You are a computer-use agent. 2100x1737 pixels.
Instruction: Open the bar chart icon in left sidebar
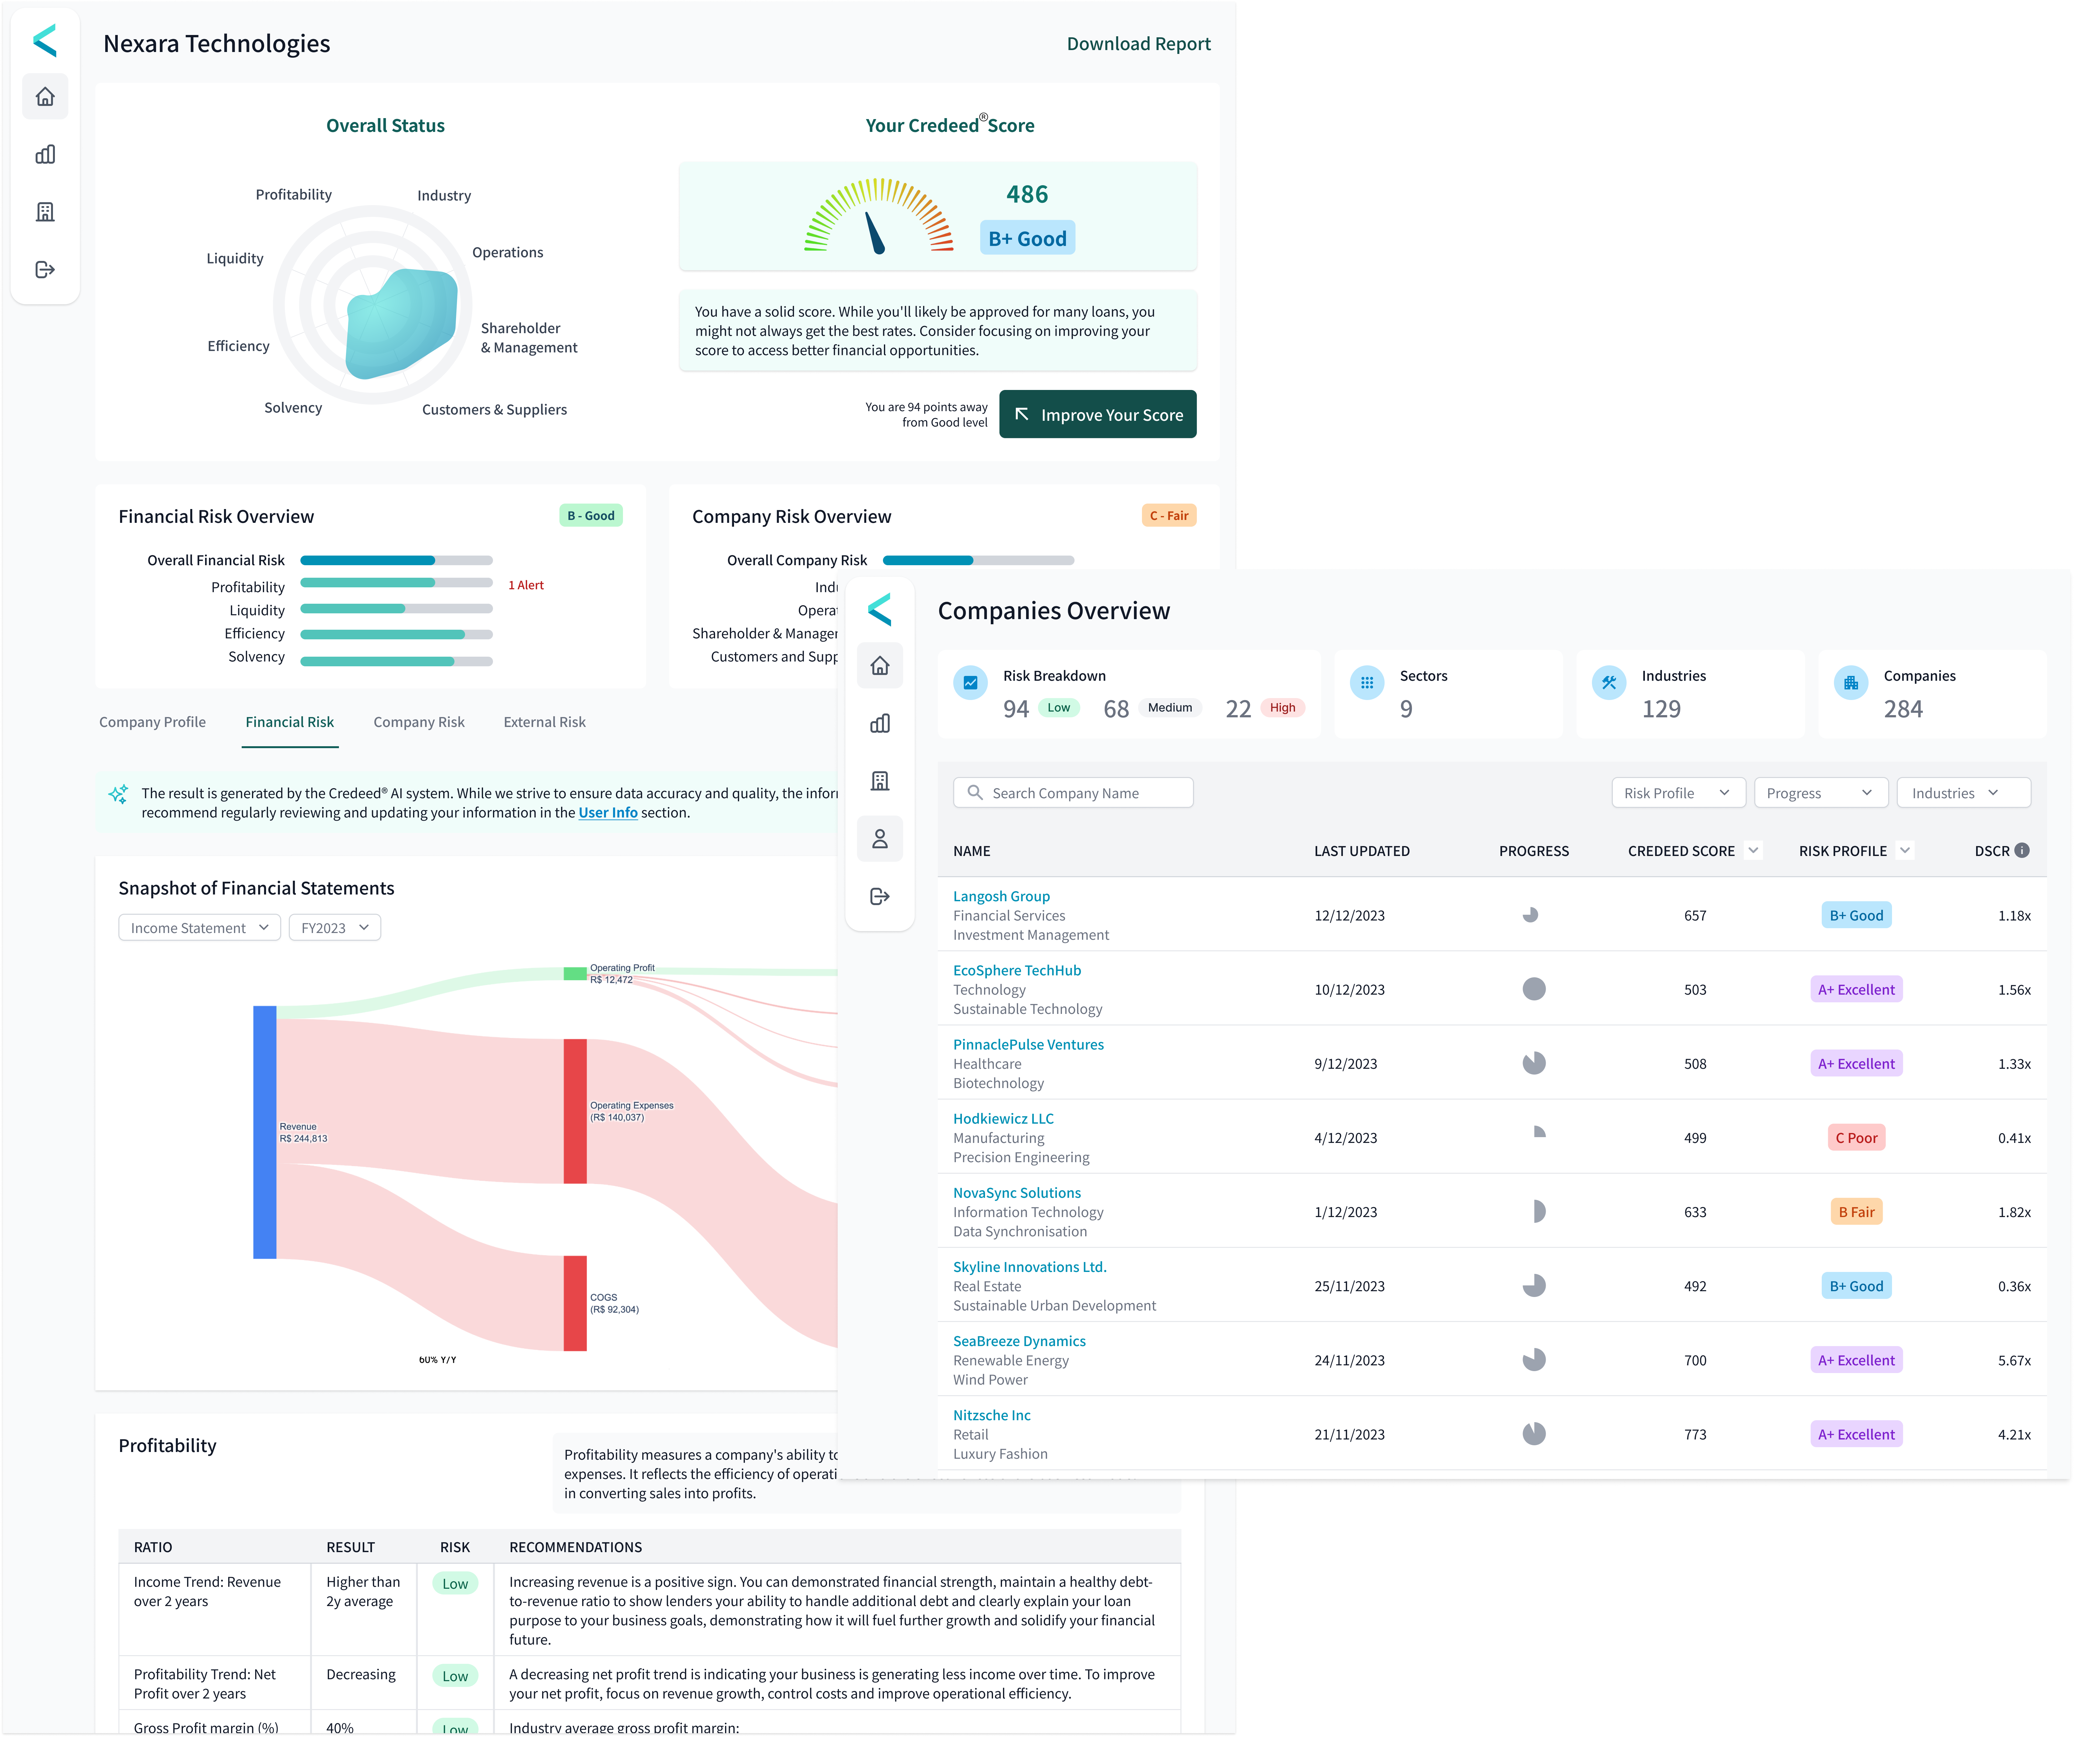click(x=45, y=154)
